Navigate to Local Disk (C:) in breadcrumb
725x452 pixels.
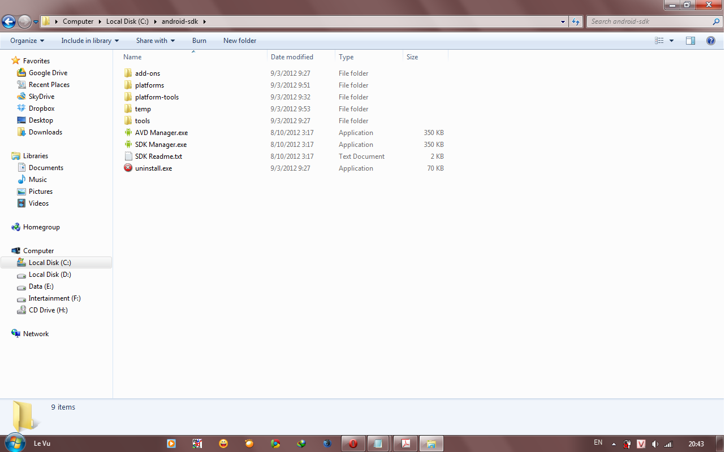click(x=127, y=21)
